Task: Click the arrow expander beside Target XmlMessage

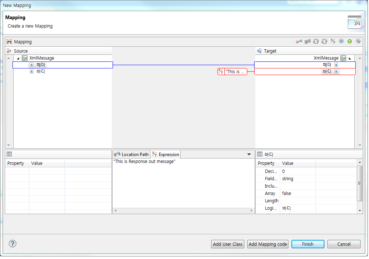Action: click(x=350, y=58)
